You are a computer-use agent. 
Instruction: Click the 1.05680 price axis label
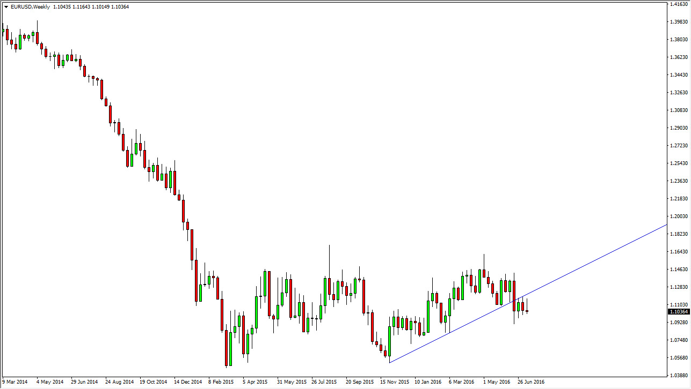point(679,357)
